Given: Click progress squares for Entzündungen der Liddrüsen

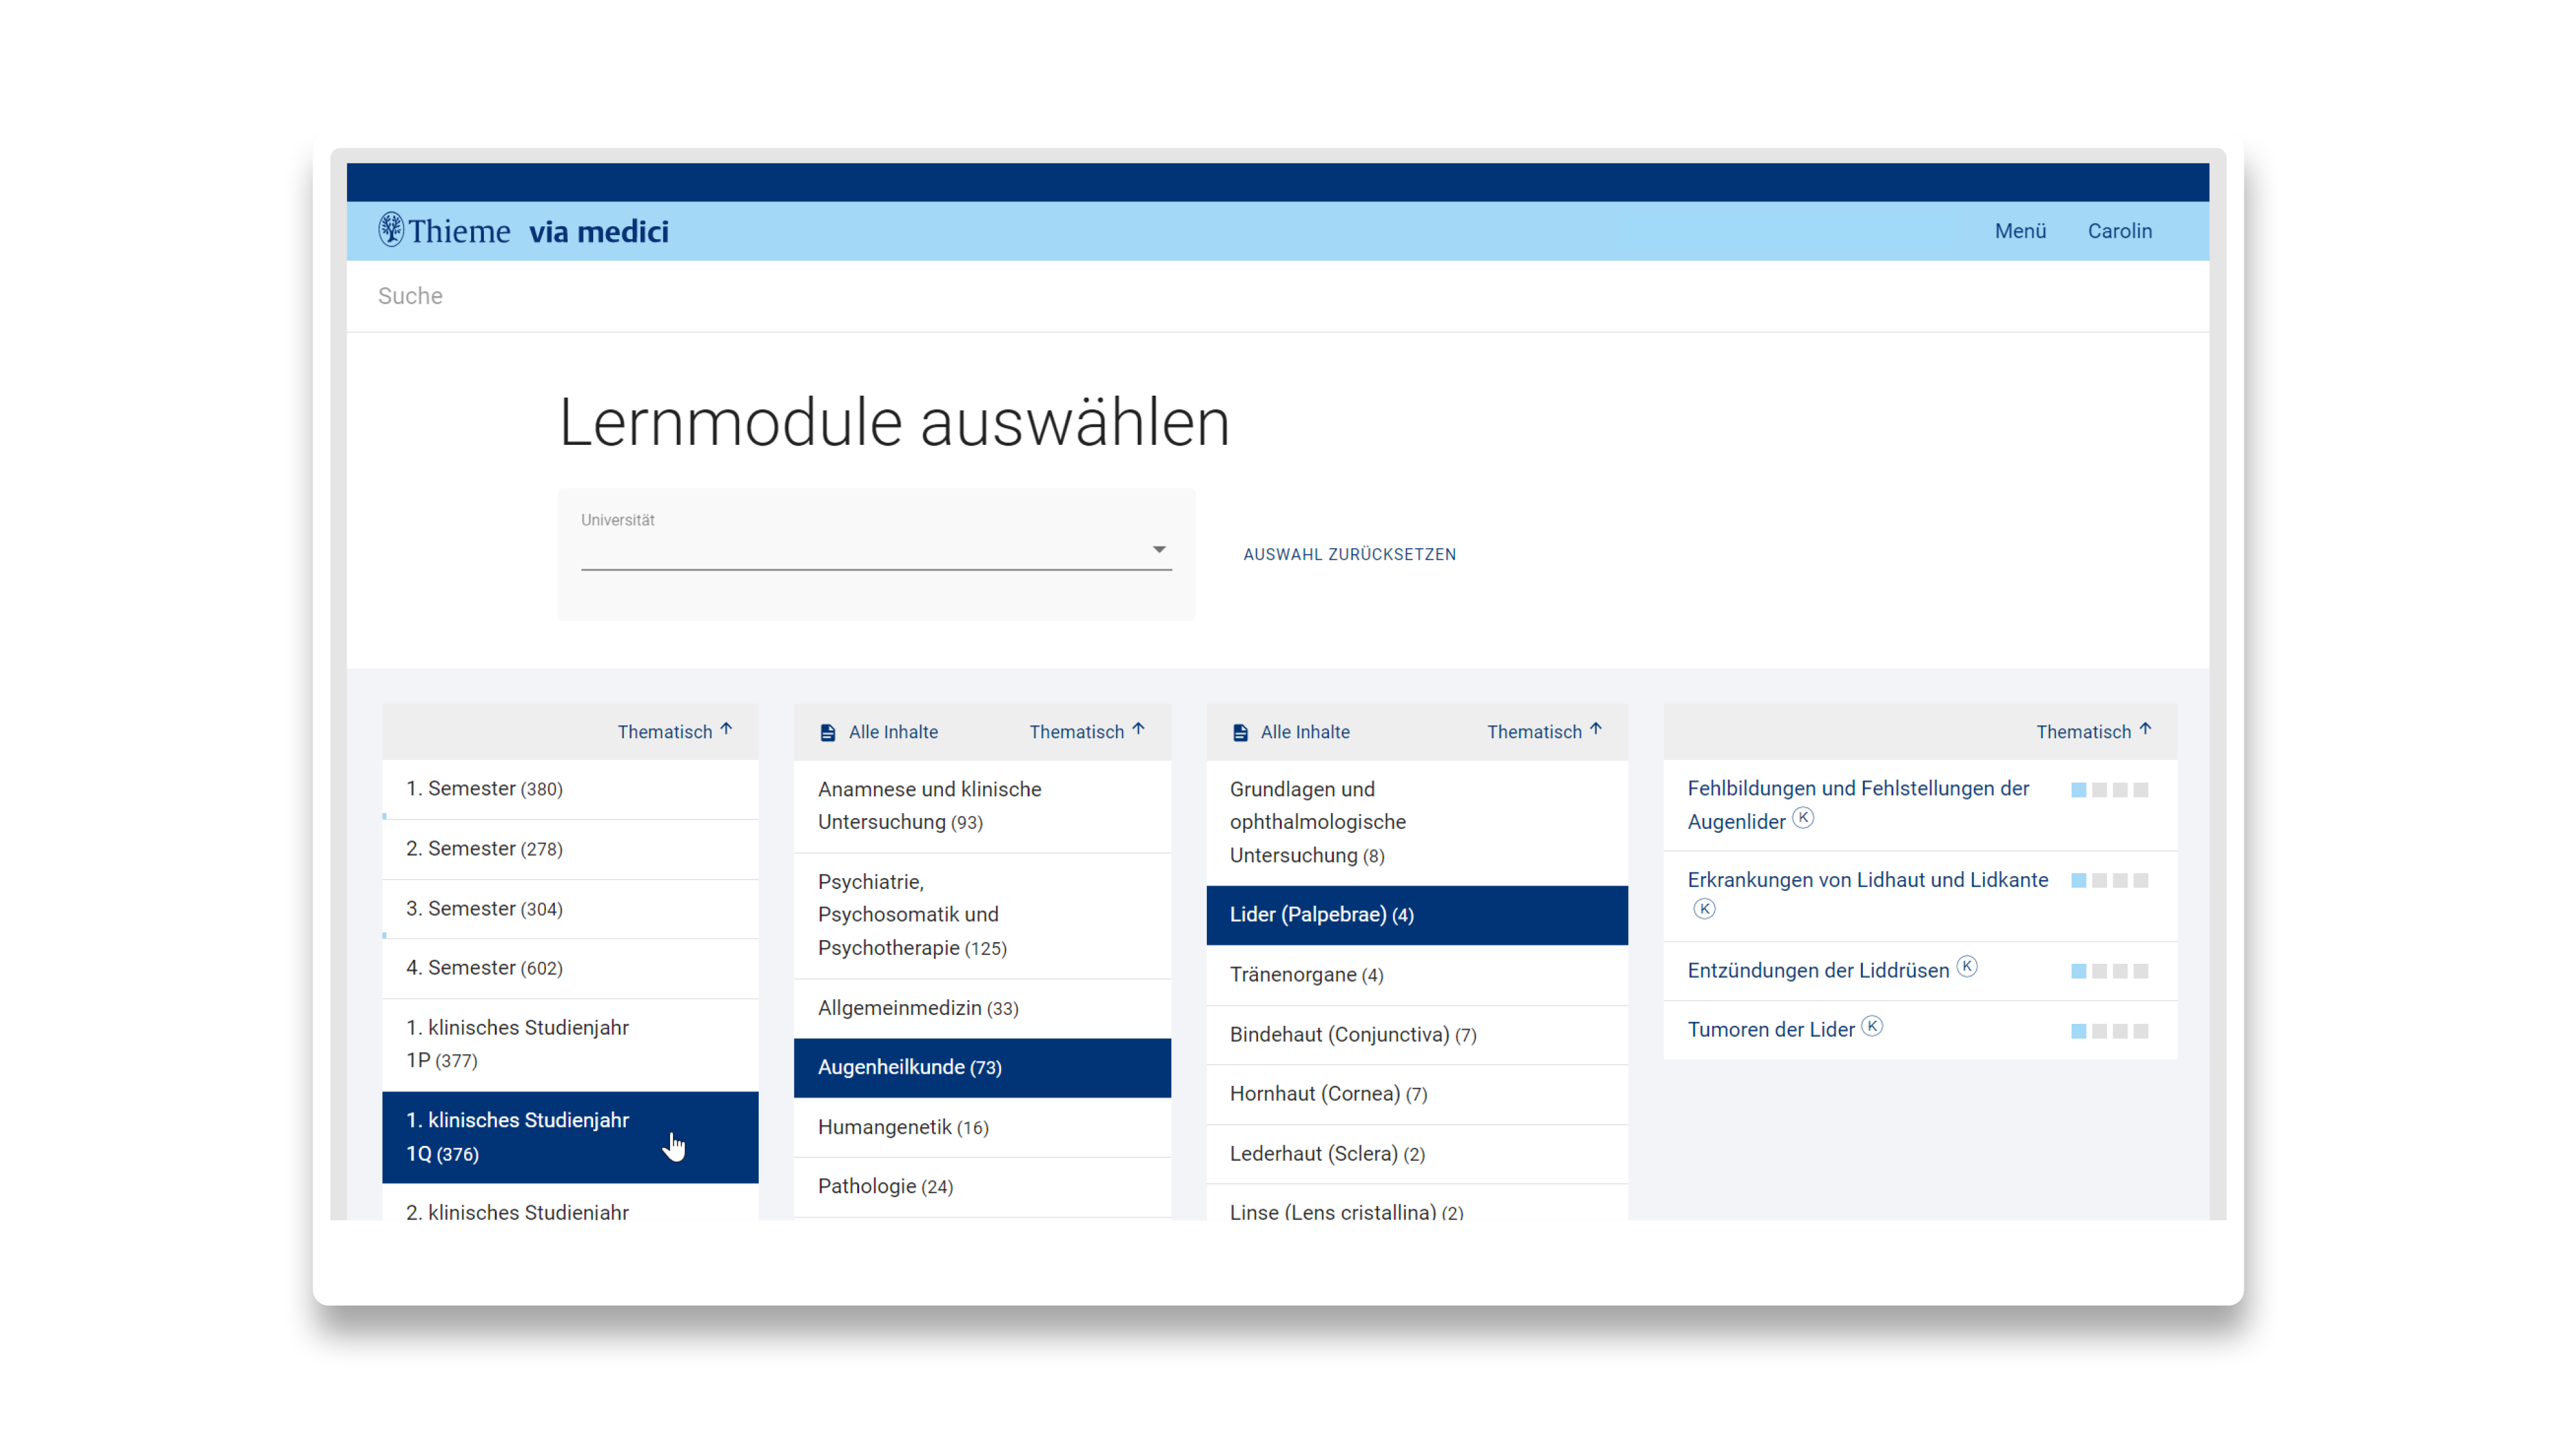Looking at the screenshot, I should point(2110,971).
